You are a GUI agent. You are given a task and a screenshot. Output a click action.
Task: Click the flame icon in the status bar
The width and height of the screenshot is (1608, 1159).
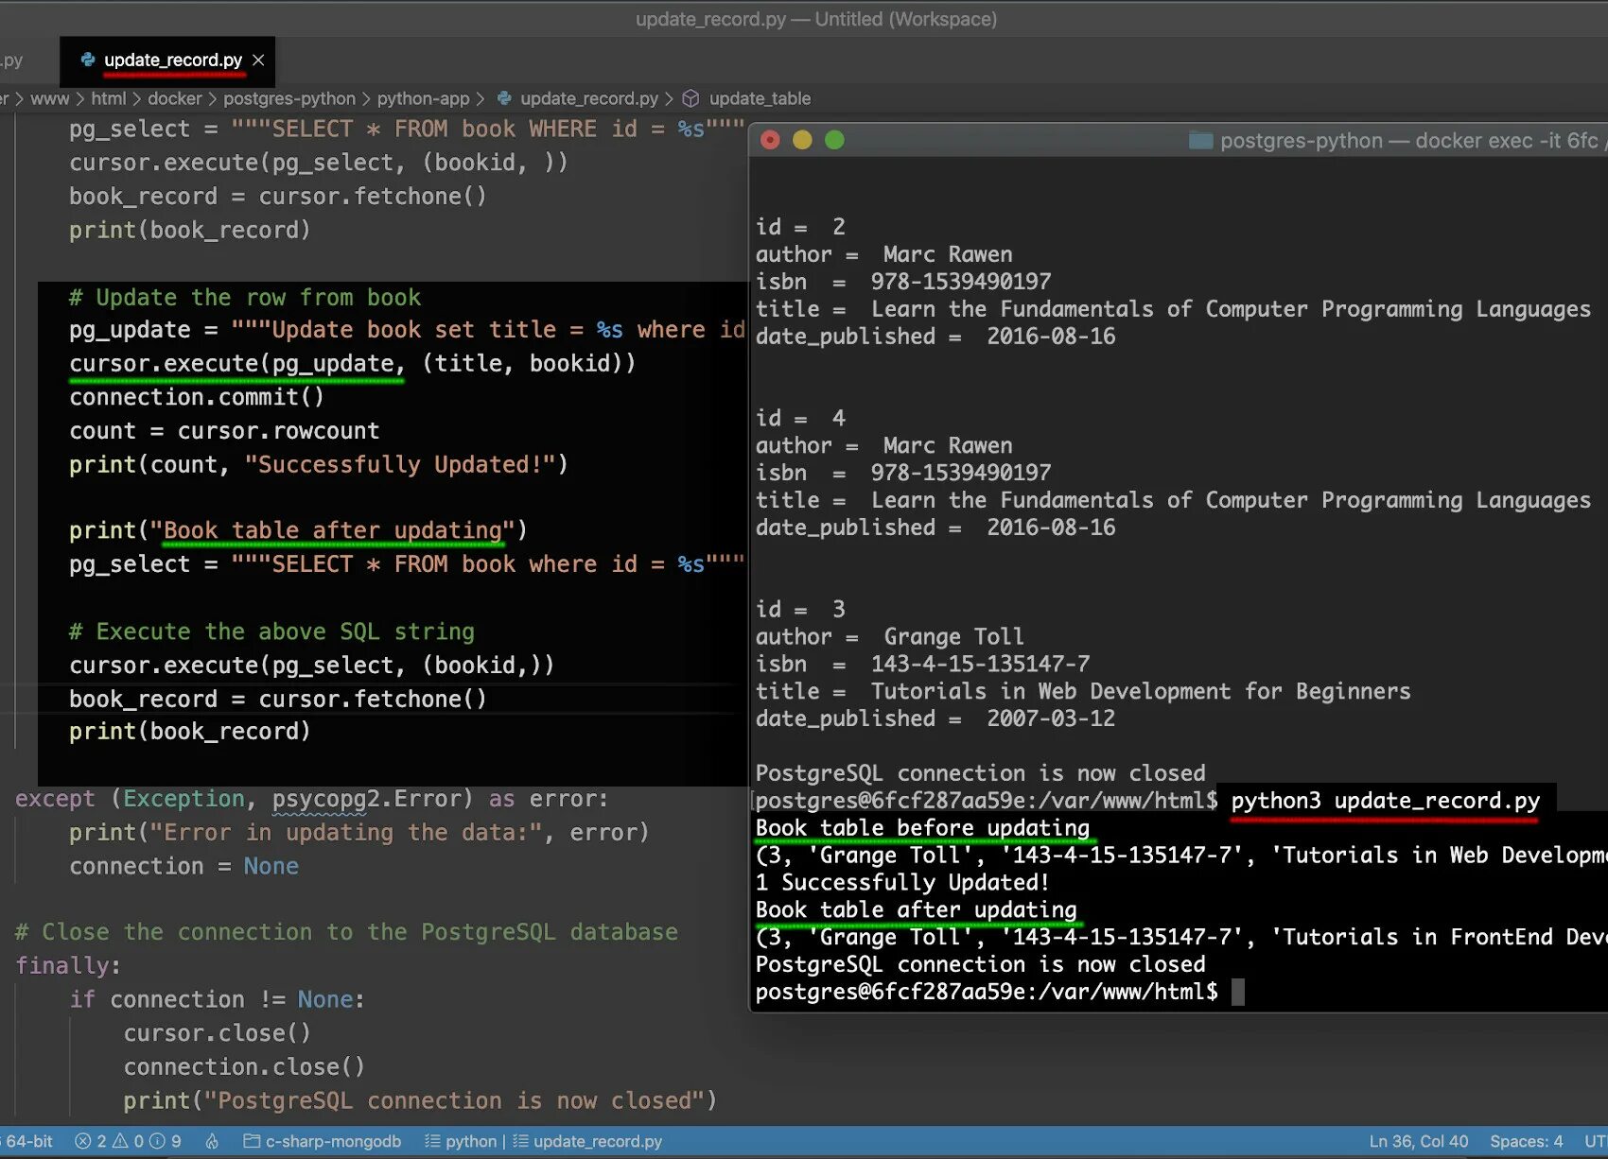pyautogui.click(x=212, y=1141)
